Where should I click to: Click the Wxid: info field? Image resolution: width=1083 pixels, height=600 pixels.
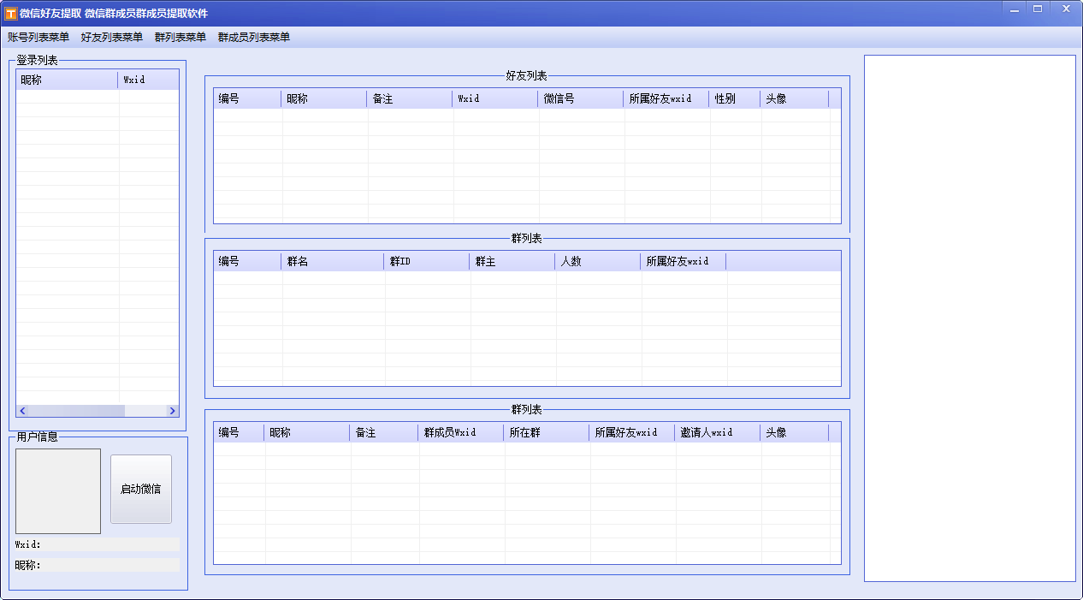[x=98, y=544]
